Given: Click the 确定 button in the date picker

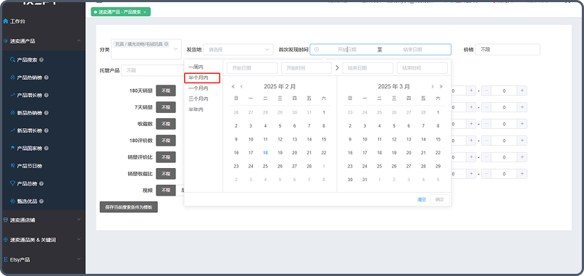Looking at the screenshot, I should tap(440, 199).
